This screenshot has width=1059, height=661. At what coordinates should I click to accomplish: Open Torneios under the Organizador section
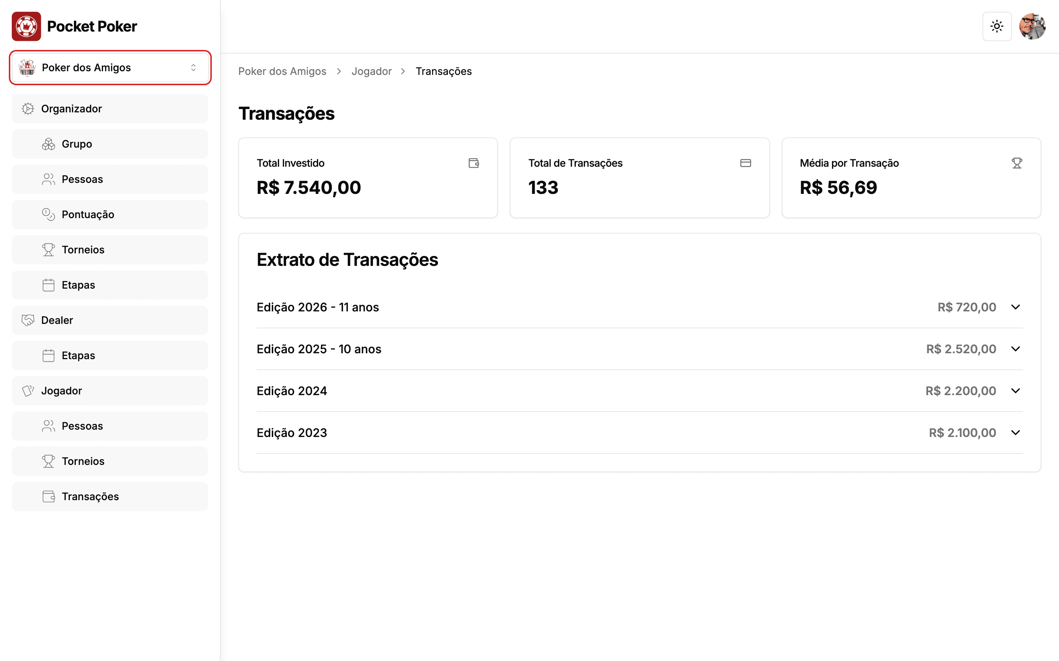coord(110,250)
